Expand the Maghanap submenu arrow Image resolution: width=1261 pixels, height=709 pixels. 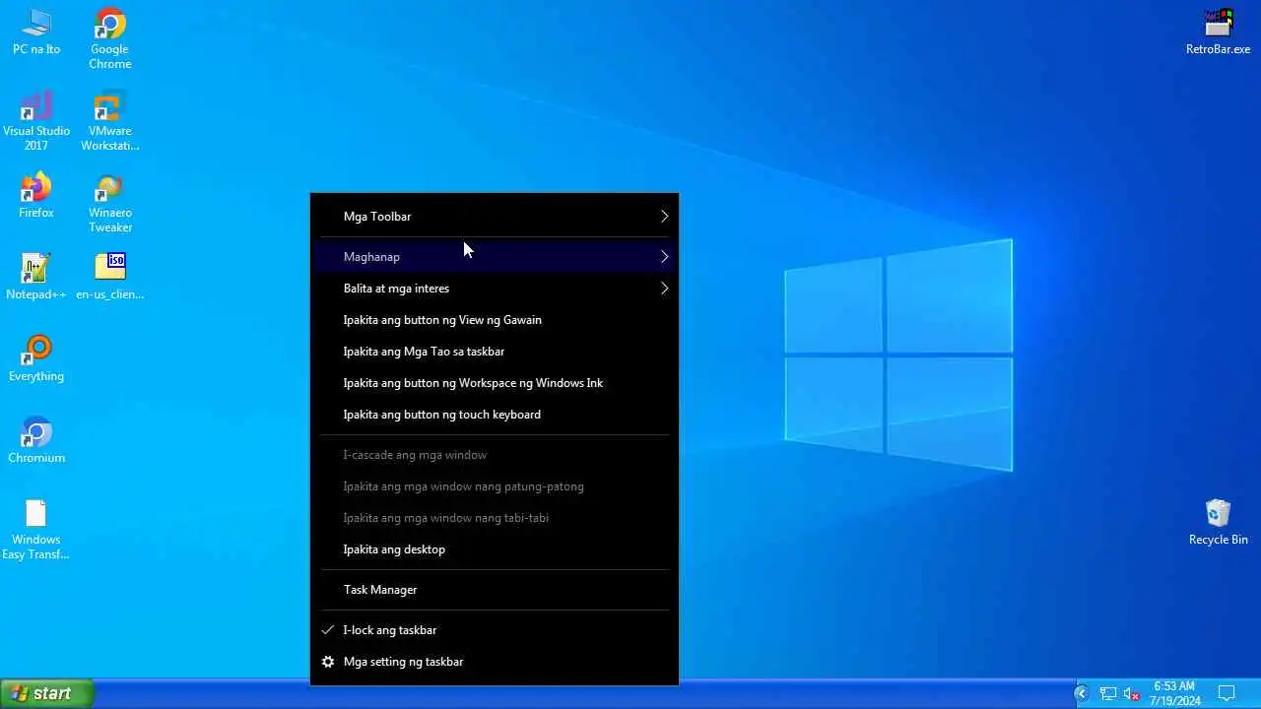coord(664,257)
